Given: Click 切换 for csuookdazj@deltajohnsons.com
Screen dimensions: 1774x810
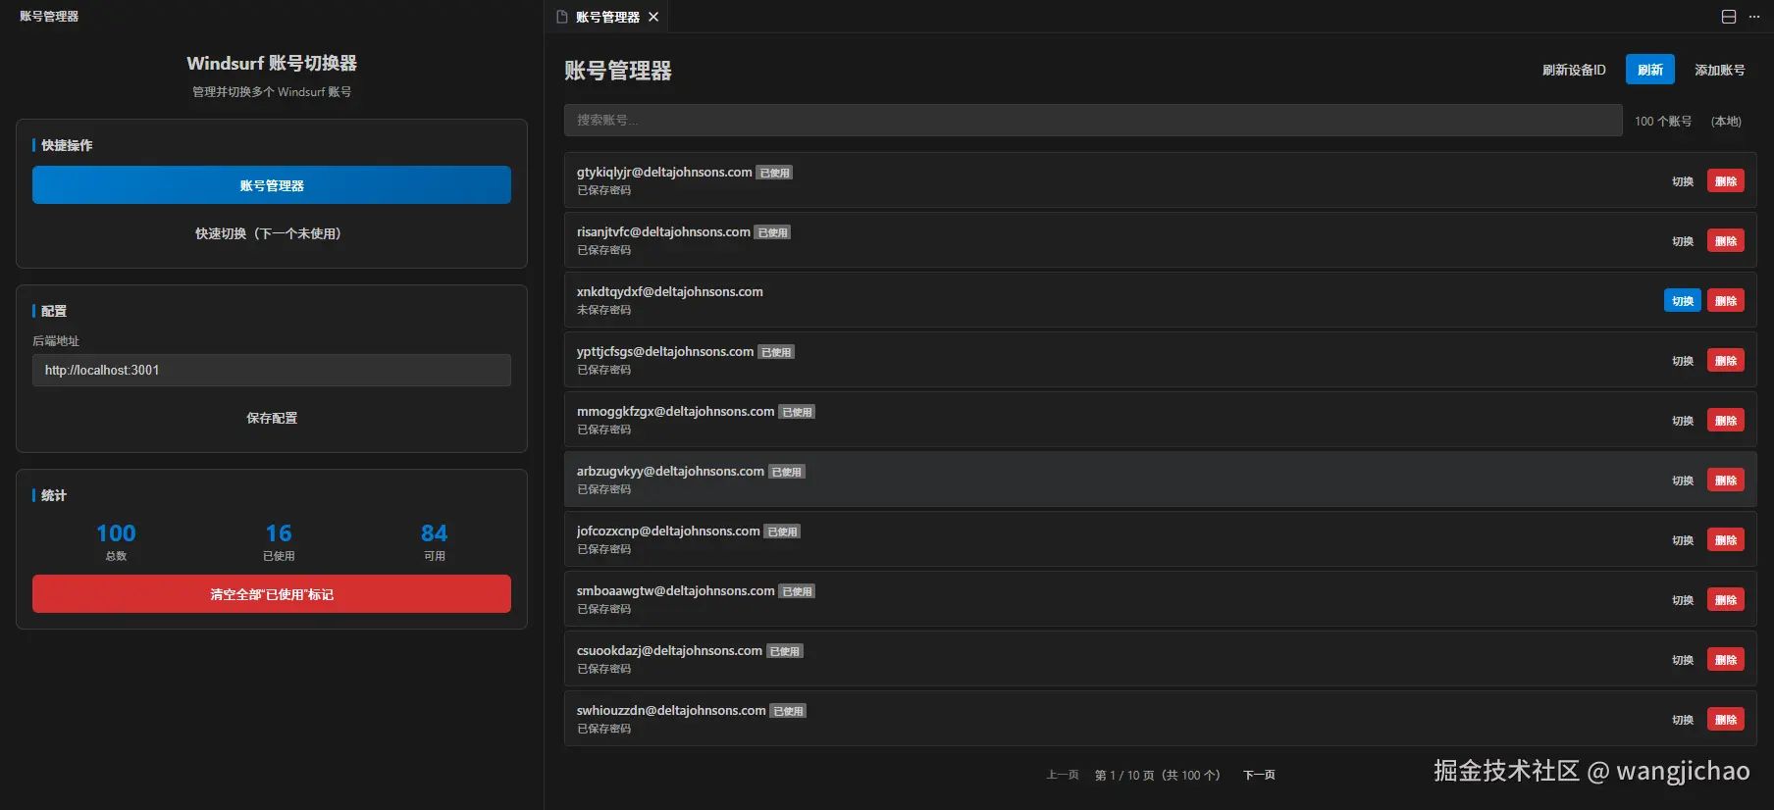Looking at the screenshot, I should 1683,660.
